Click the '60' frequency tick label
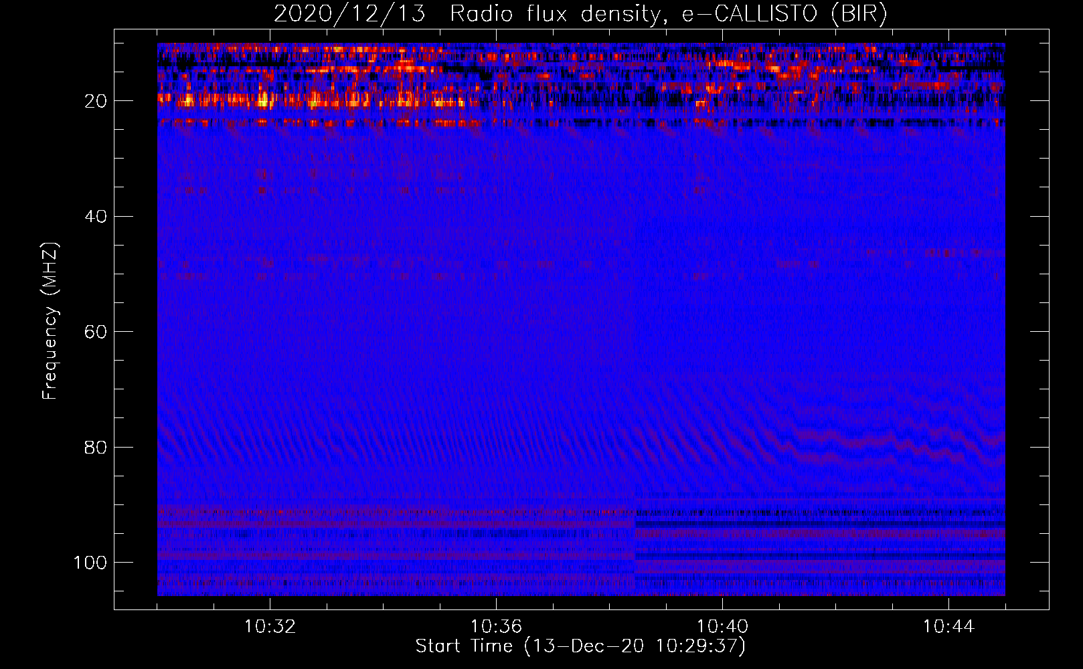The height and width of the screenshot is (669, 1083). [x=96, y=332]
